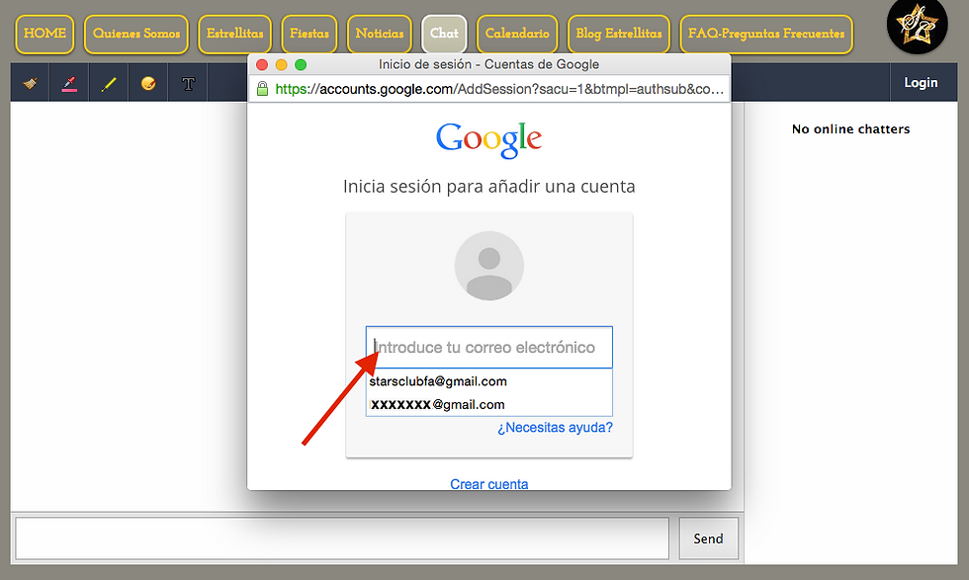The height and width of the screenshot is (580, 969).
Task: Navigate to Fiestas
Action: click(x=308, y=34)
